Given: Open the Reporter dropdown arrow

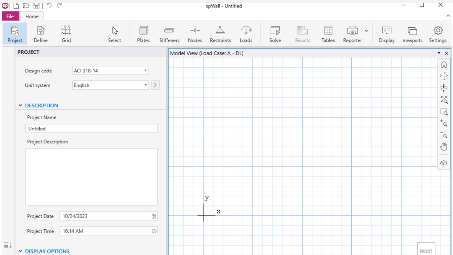Looking at the screenshot, I should click(366, 30).
